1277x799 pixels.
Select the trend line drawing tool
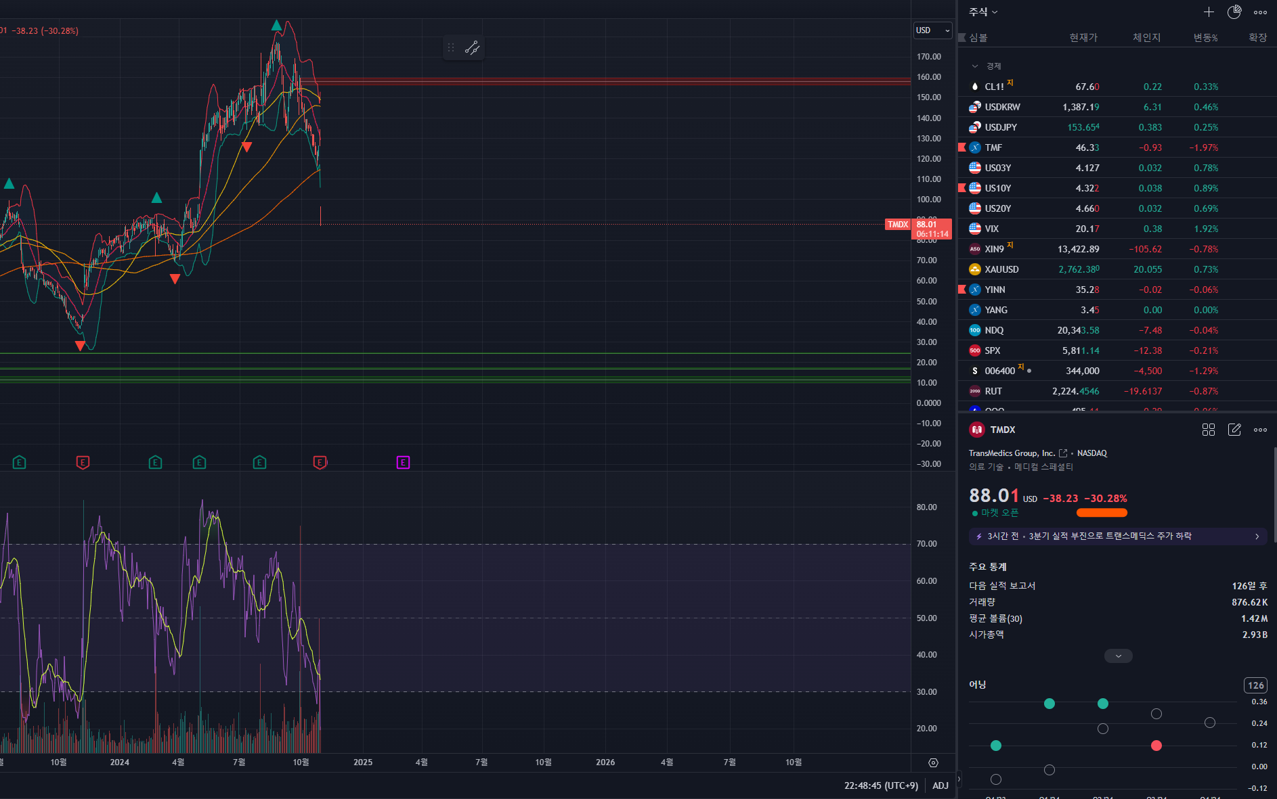click(472, 47)
